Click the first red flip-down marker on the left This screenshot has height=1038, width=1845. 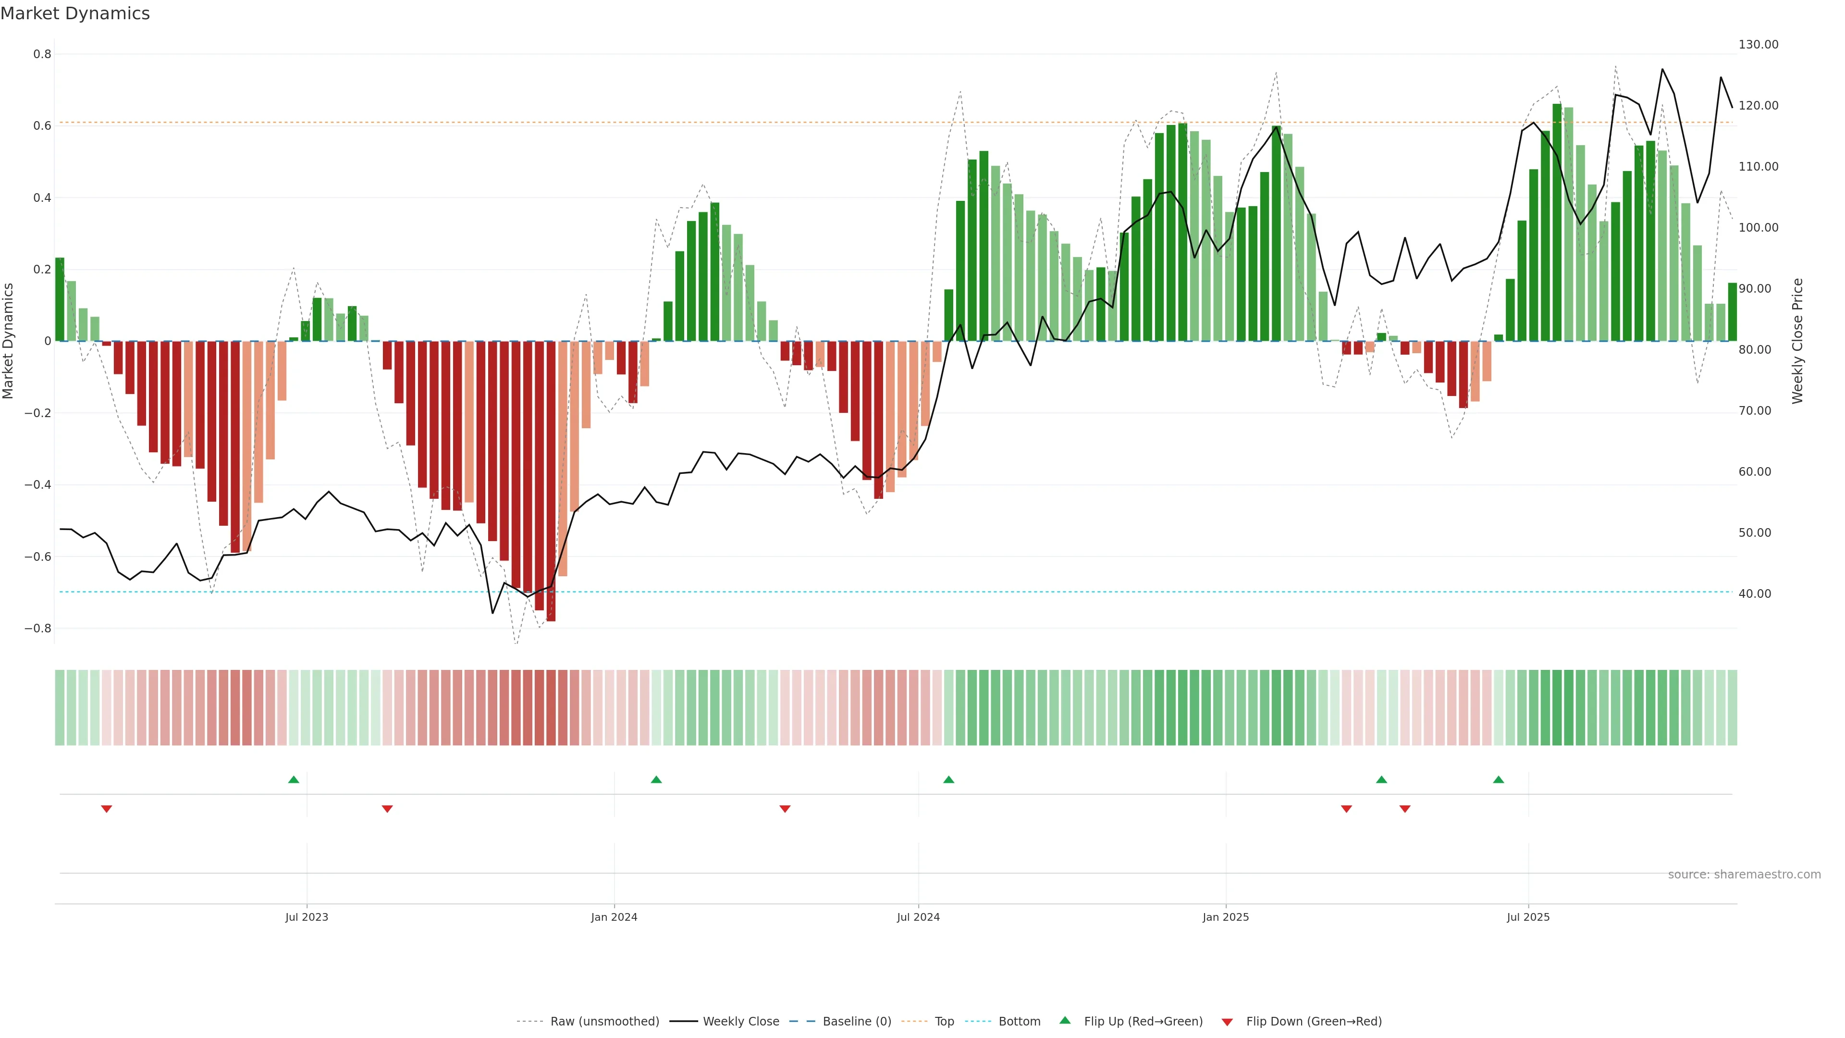107,809
